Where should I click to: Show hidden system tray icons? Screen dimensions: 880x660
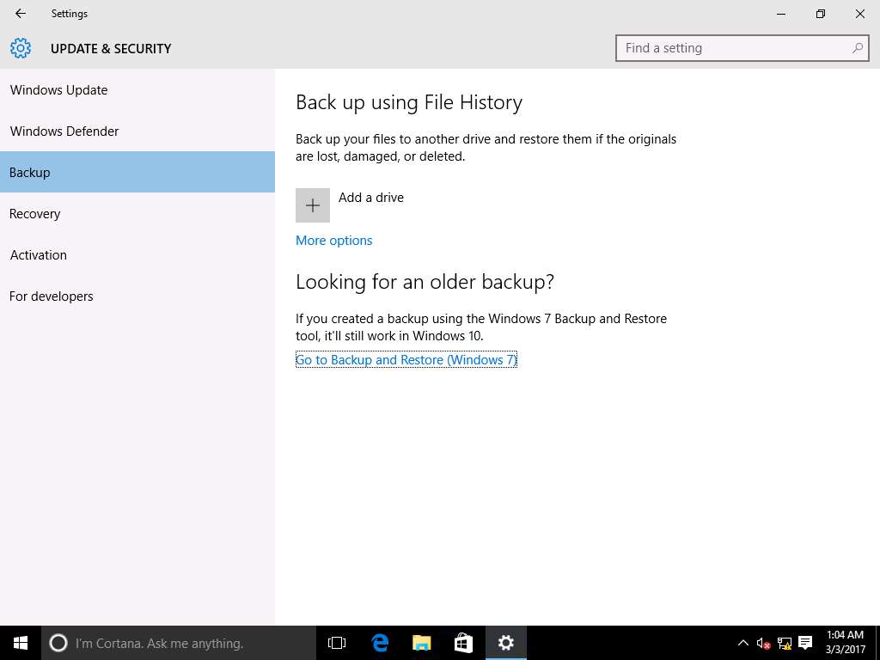[742, 643]
